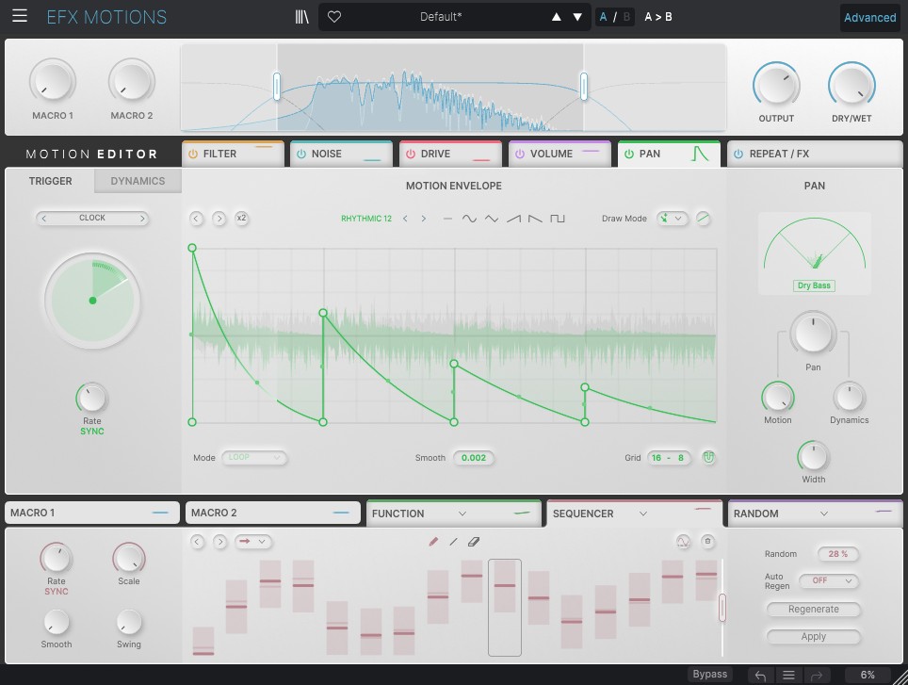
Task: Click the undo arrow in bottom bar
Action: 760,676
